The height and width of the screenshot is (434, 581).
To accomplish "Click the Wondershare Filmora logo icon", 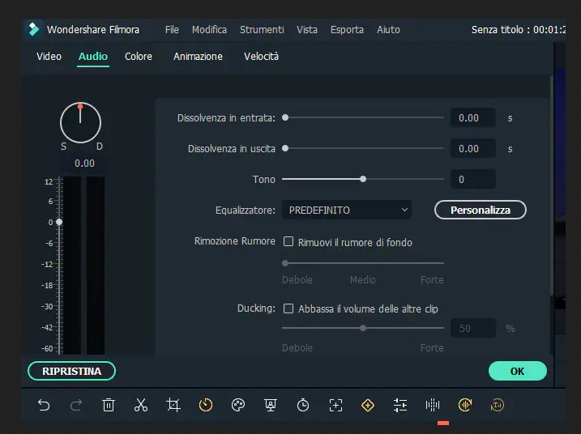I will click(x=33, y=30).
